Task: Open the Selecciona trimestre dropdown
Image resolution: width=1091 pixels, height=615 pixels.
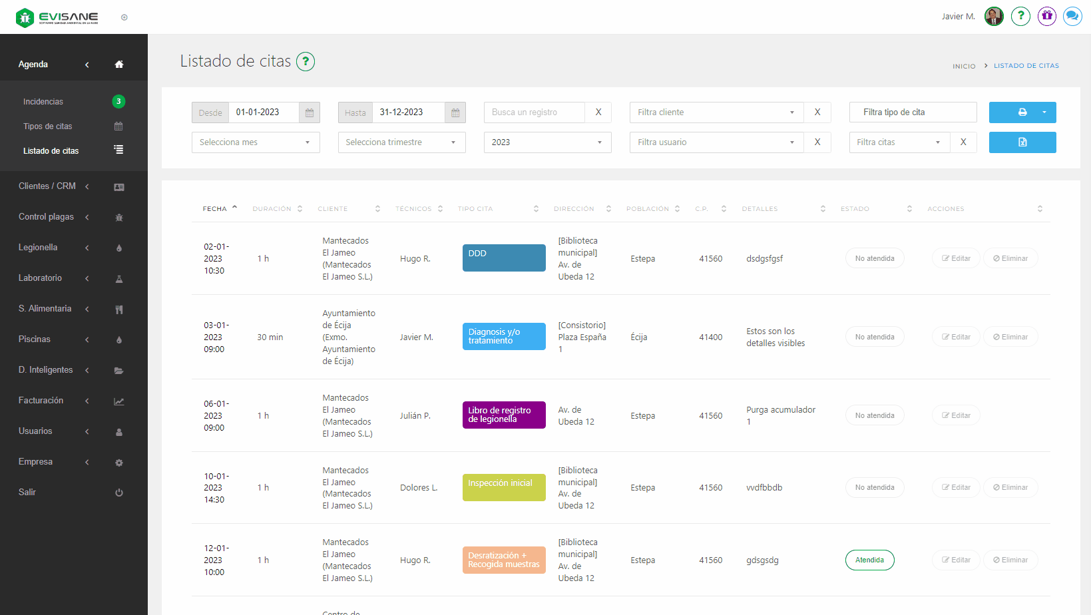Action: point(401,142)
